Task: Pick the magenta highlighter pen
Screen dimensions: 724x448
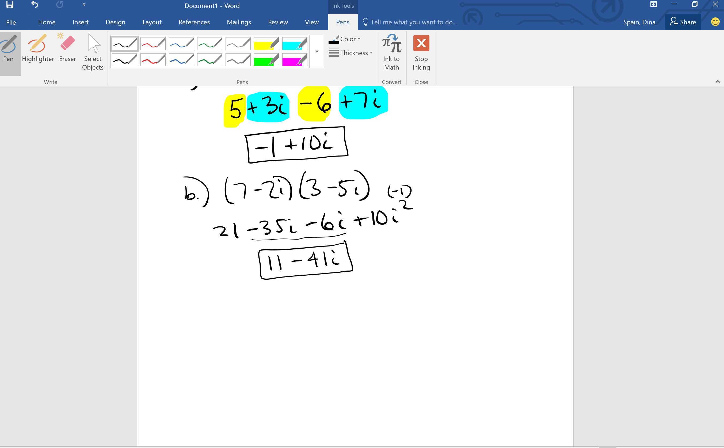Action: pos(294,60)
